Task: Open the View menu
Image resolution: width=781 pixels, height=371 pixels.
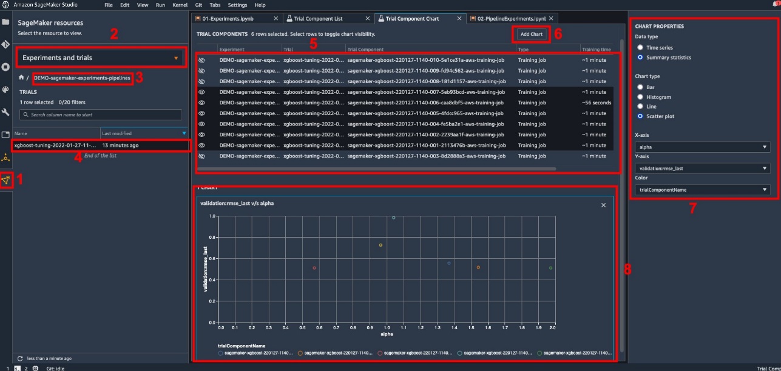Action: (143, 5)
